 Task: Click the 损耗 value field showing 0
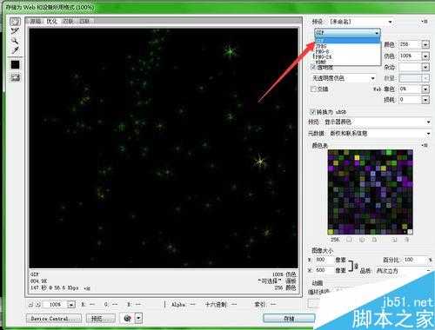click(x=410, y=100)
